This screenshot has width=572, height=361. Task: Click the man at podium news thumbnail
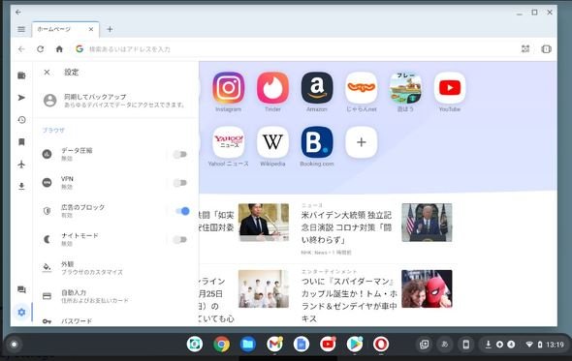click(x=264, y=223)
